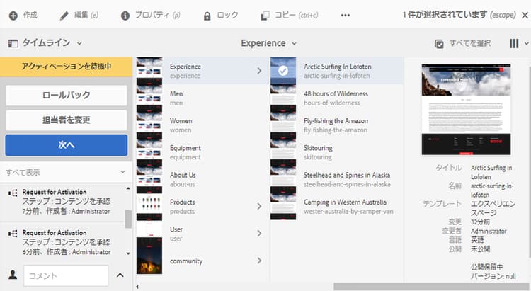Click workflow icon of first Request for Activation
This screenshot has width=531, height=291.
pos(13,193)
